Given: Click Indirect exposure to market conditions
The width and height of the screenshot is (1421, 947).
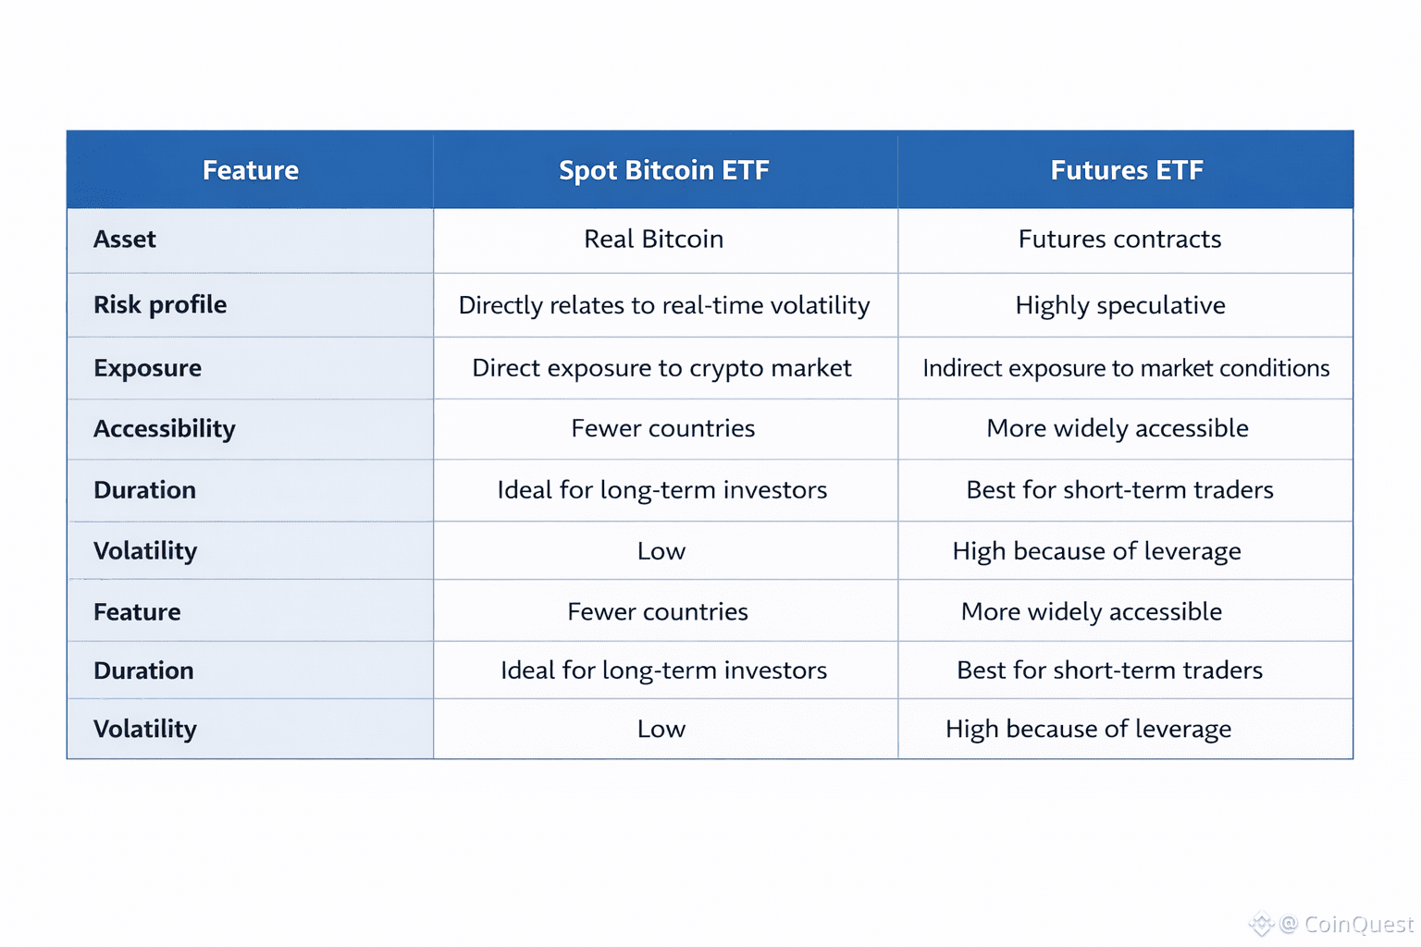Looking at the screenshot, I should [x=1126, y=368].
